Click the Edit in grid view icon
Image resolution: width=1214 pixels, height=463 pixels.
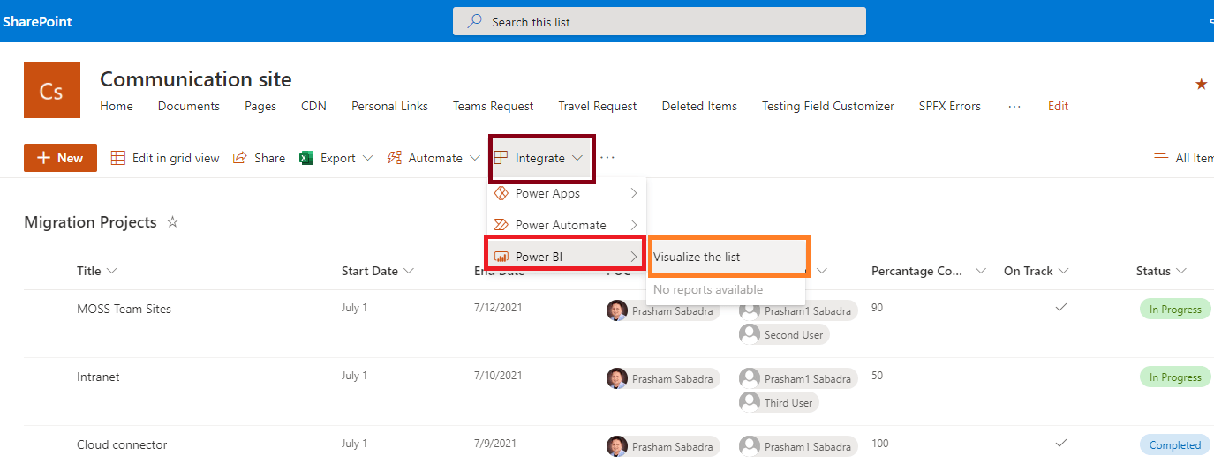click(x=118, y=158)
